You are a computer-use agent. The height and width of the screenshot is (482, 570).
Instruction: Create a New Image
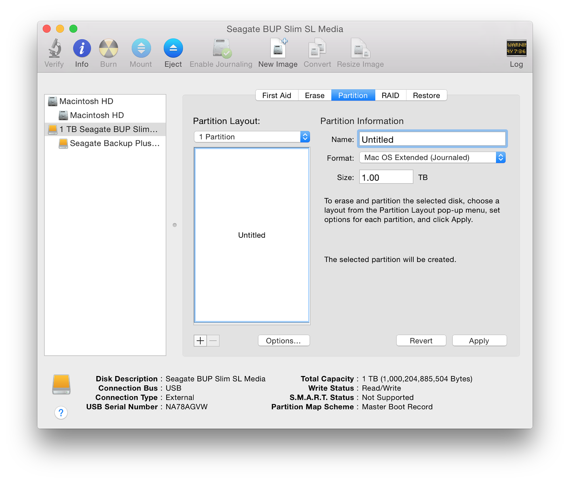(x=278, y=48)
